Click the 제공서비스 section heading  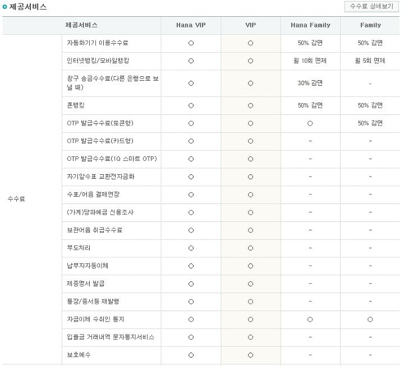click(28, 7)
